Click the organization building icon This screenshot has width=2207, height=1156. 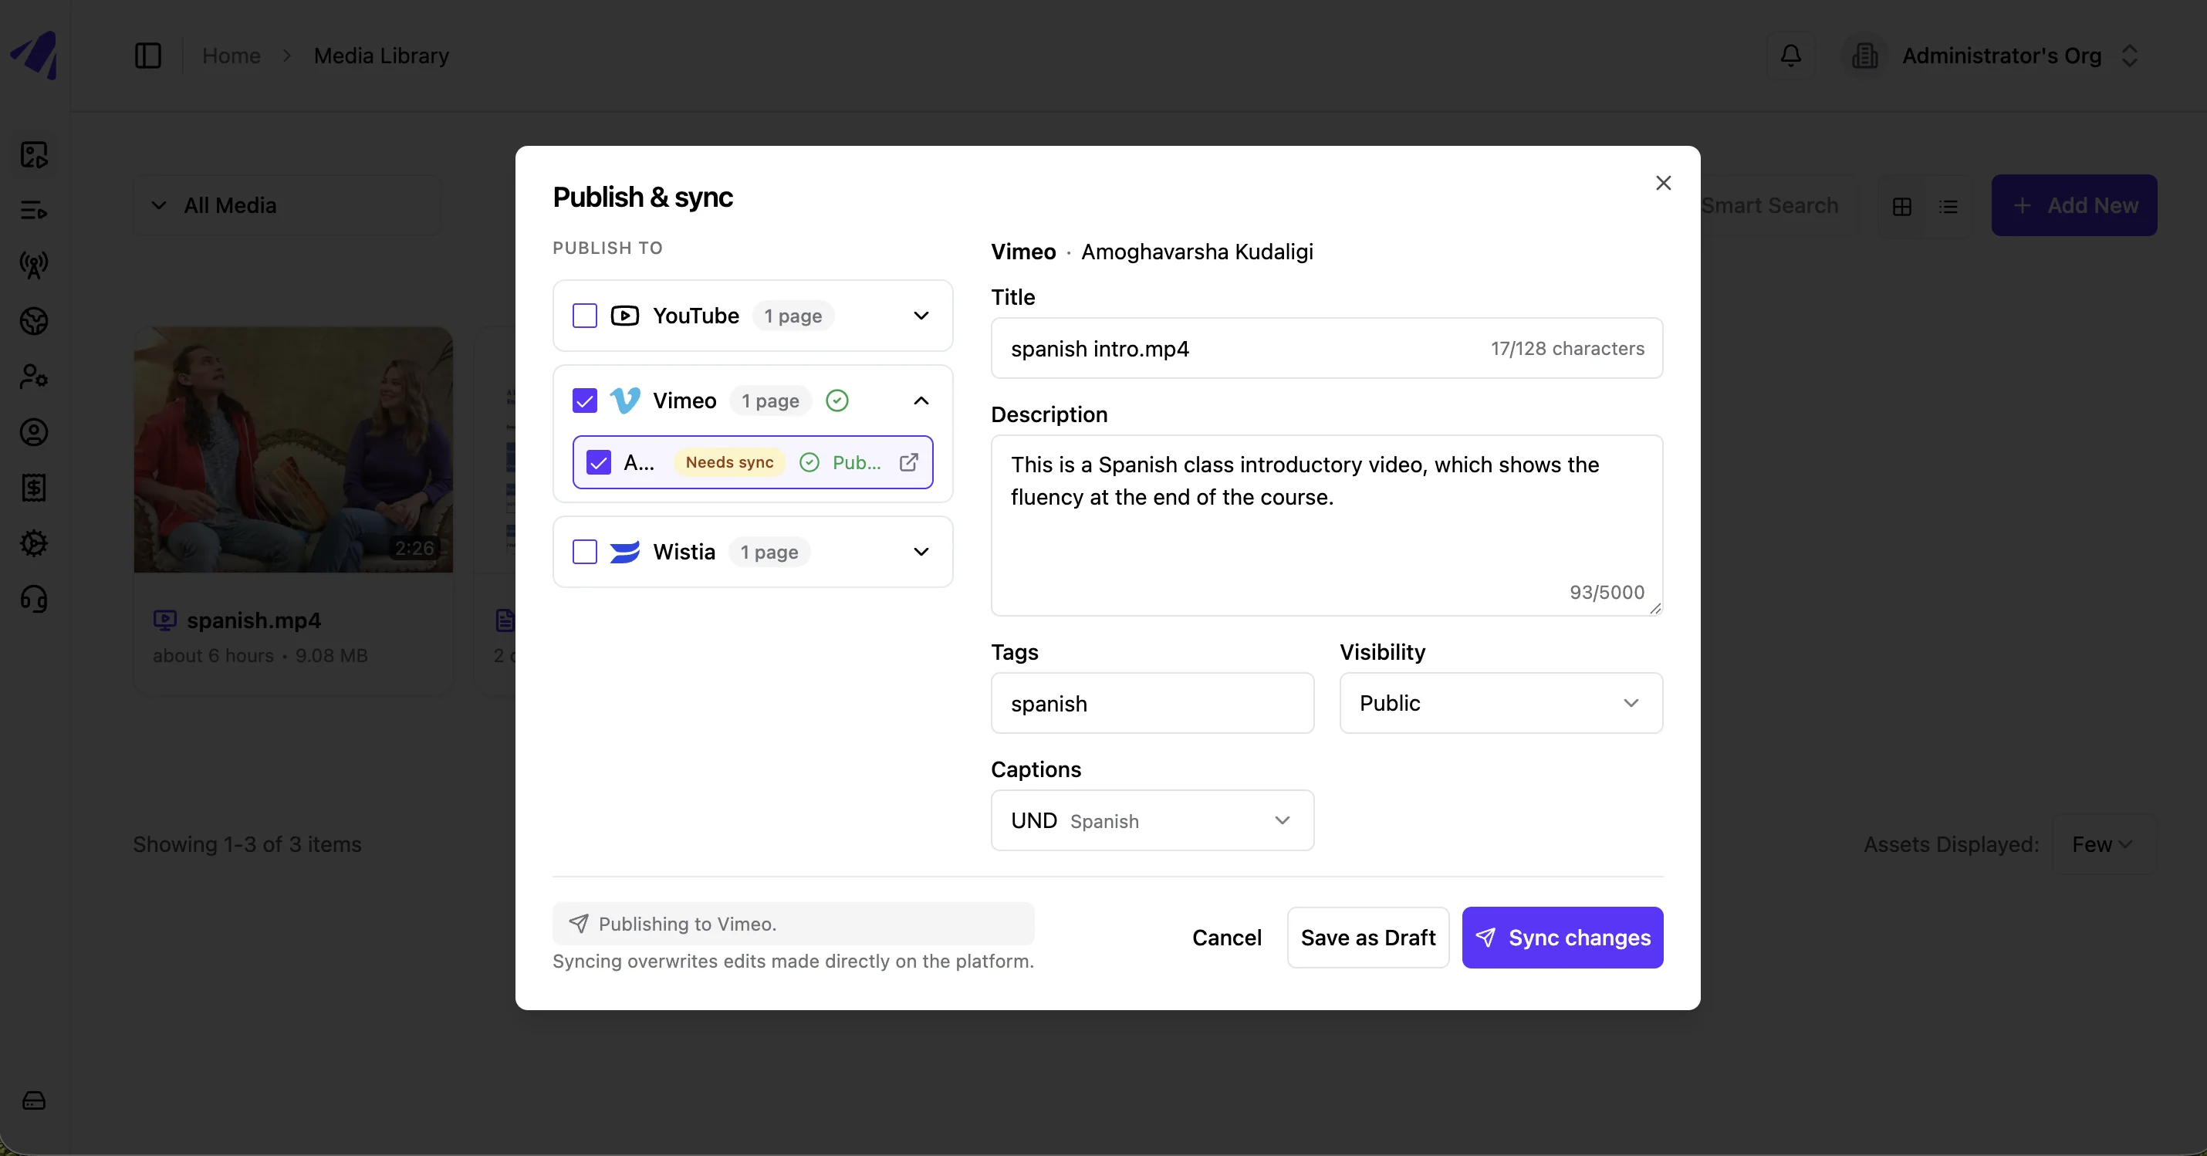pos(1865,56)
